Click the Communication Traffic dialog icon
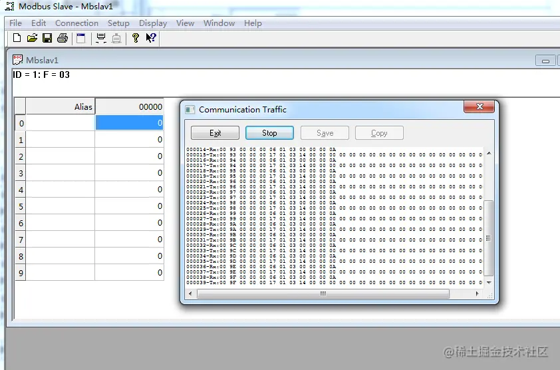Screen dimensions: 560x370 coord(190,109)
